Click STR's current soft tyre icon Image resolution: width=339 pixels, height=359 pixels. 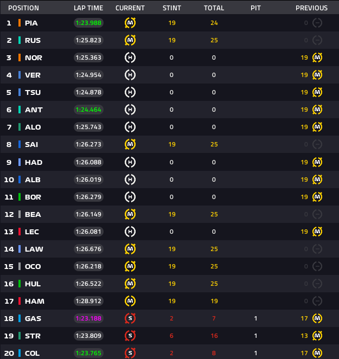tap(130, 336)
